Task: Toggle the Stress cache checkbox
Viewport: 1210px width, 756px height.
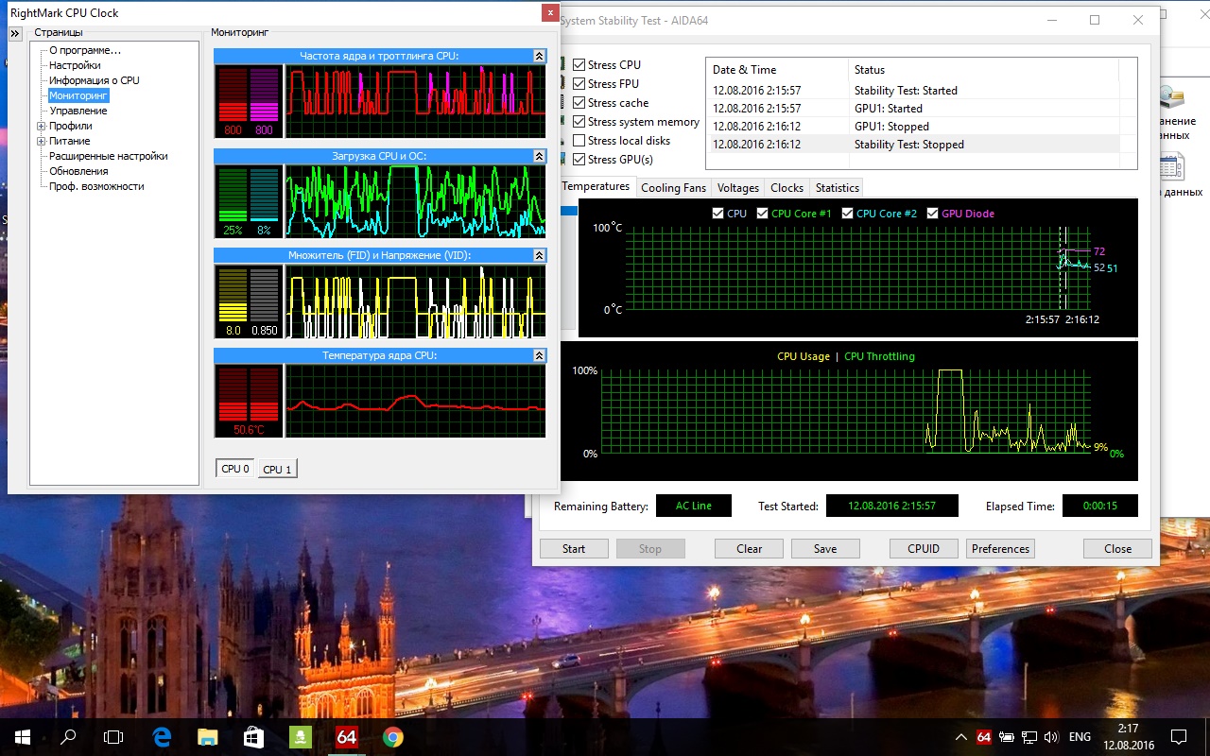Action: click(x=579, y=103)
